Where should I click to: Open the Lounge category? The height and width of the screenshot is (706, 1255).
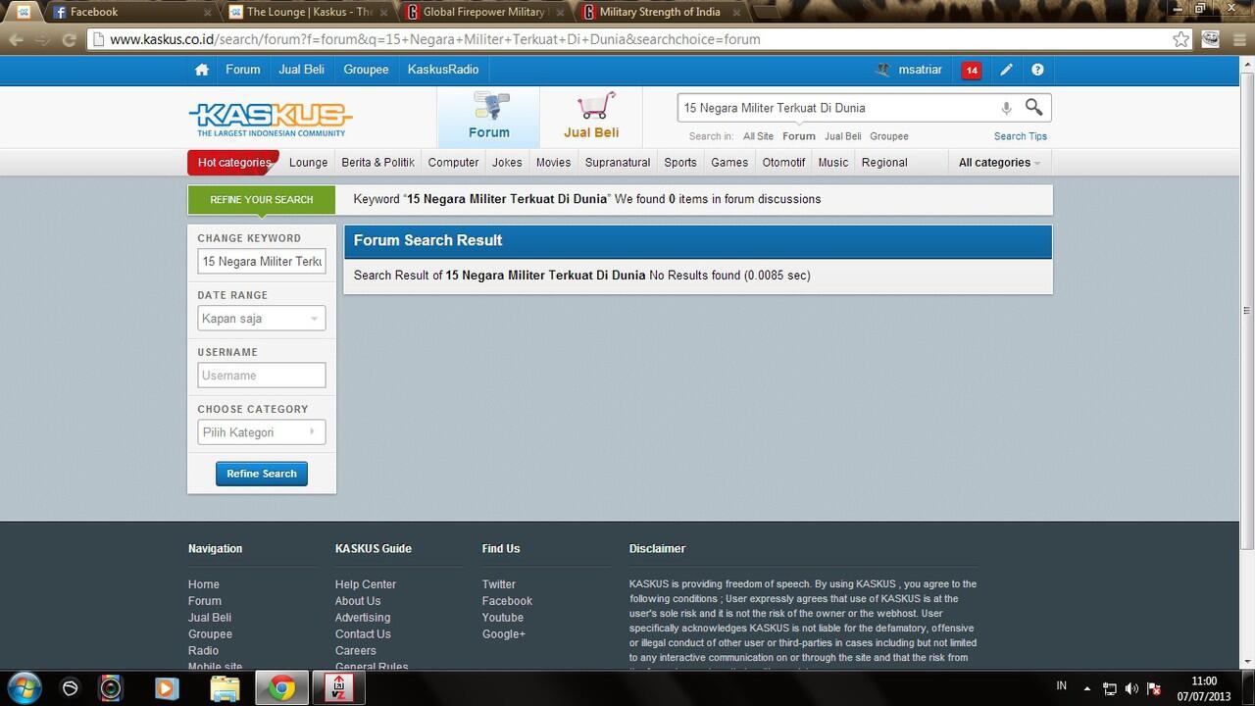pos(309,163)
